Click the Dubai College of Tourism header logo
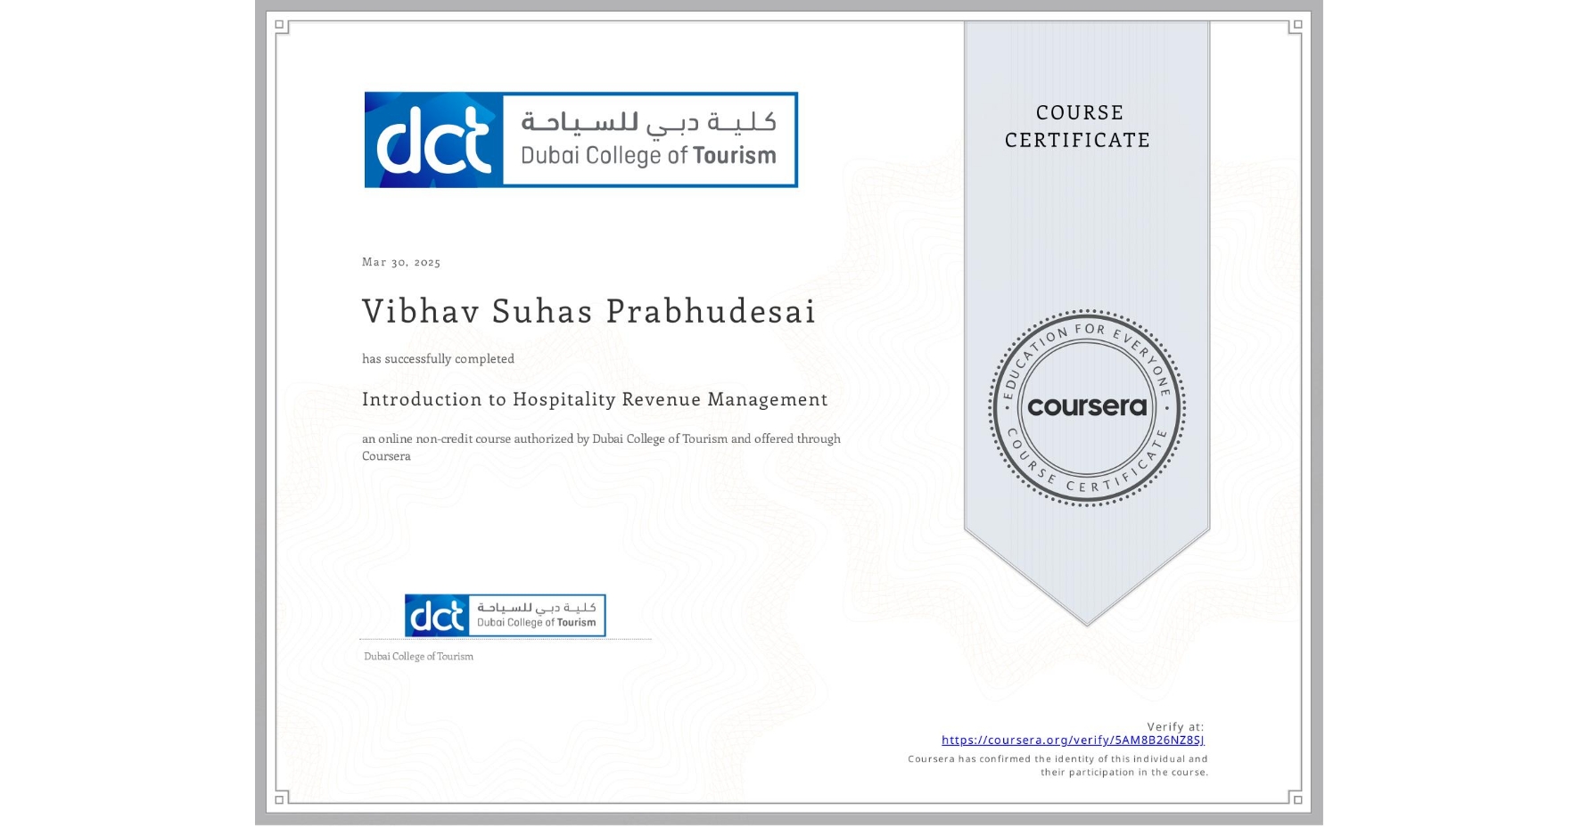The width and height of the screenshot is (1580, 827). [x=580, y=138]
